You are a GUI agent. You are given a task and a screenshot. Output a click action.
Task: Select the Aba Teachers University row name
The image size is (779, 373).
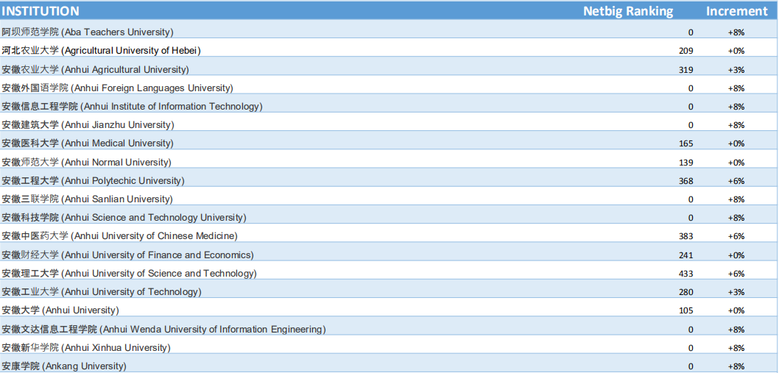88,32
